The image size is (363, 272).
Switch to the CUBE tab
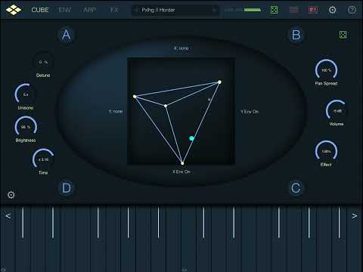pyautogui.click(x=40, y=10)
